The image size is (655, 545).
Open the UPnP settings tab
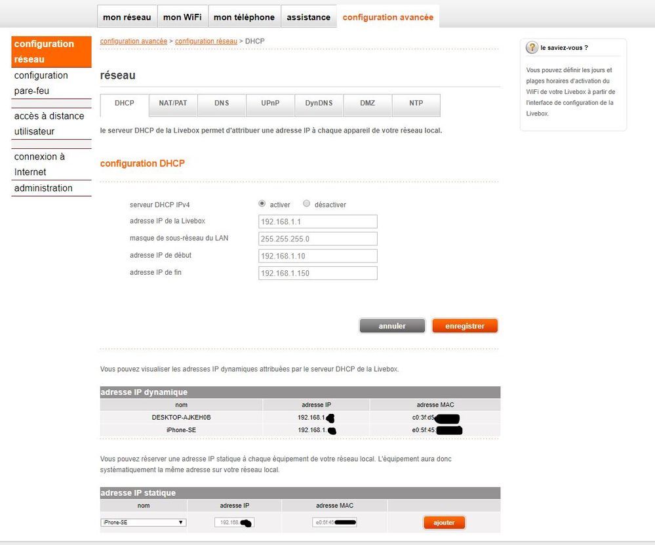(x=270, y=105)
